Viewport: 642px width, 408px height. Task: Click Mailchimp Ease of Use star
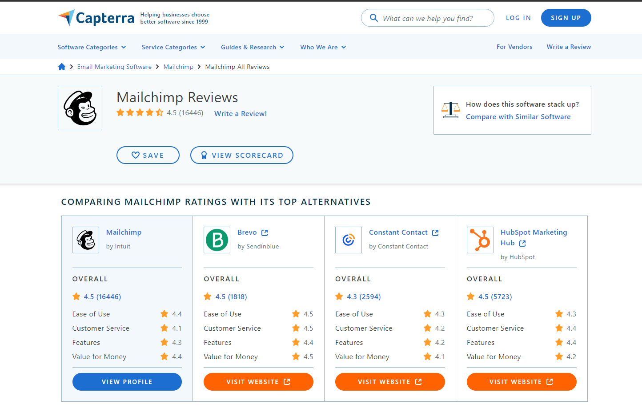(165, 314)
